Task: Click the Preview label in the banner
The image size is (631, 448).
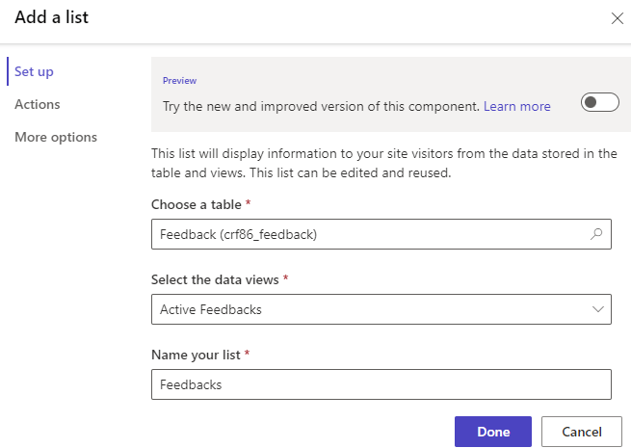Action: coord(179,81)
